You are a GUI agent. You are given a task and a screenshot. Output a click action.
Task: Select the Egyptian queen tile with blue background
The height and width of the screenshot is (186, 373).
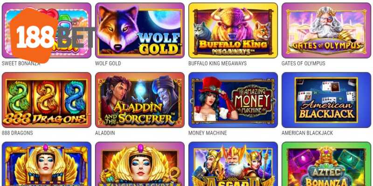tap(46, 164)
